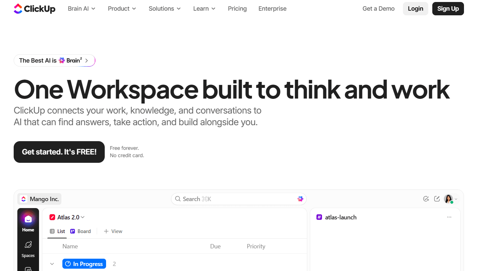This screenshot has height=271, width=499.
Task: Open the Solutions dropdown menu
Action: tap(164, 9)
